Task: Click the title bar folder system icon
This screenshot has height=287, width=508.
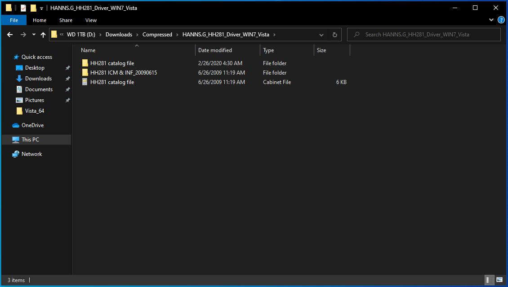Action: tap(9, 8)
